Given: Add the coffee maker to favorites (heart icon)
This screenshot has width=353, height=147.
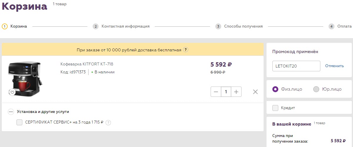Looking at the screenshot, I should click(12, 92).
